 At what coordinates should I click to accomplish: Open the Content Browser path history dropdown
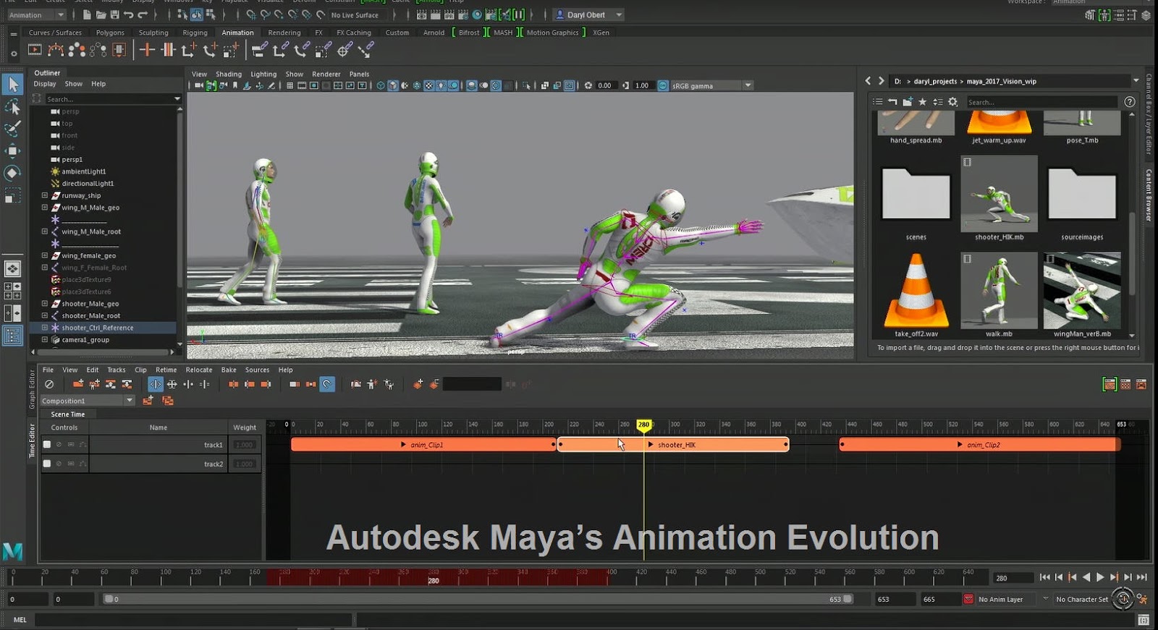(x=1136, y=81)
